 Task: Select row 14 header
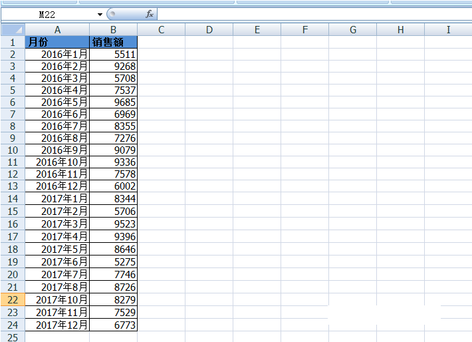click(x=13, y=198)
